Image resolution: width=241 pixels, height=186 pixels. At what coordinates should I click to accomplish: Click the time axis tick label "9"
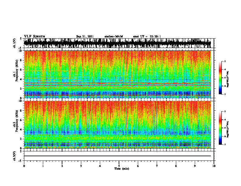195,166
